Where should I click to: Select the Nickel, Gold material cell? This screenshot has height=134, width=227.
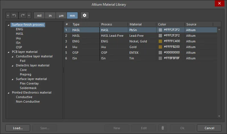pos(142,41)
